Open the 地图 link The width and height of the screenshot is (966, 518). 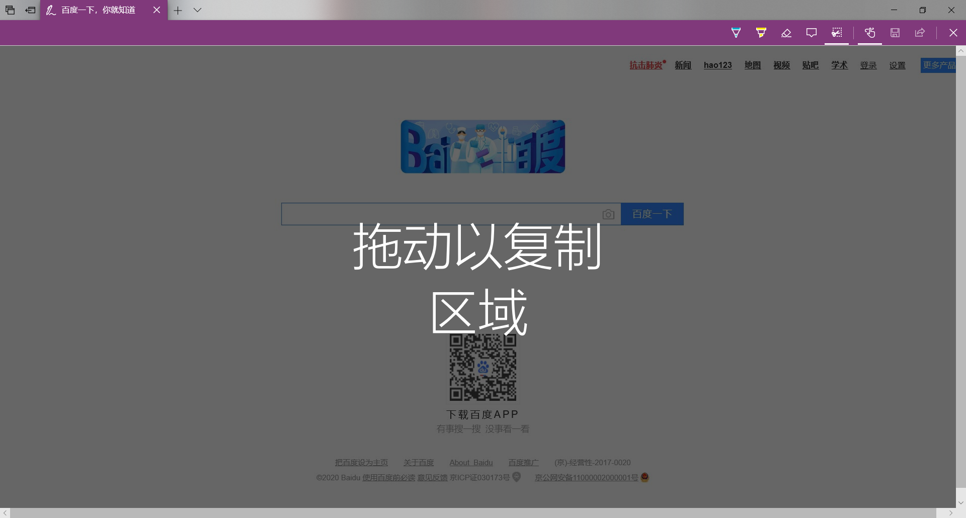[753, 65]
